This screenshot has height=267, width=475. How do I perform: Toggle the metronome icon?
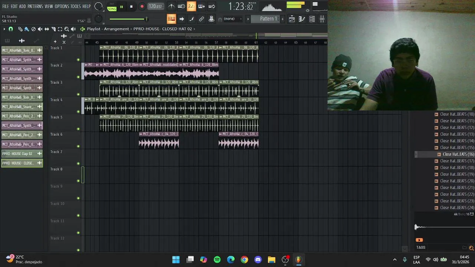[x=171, y=6]
